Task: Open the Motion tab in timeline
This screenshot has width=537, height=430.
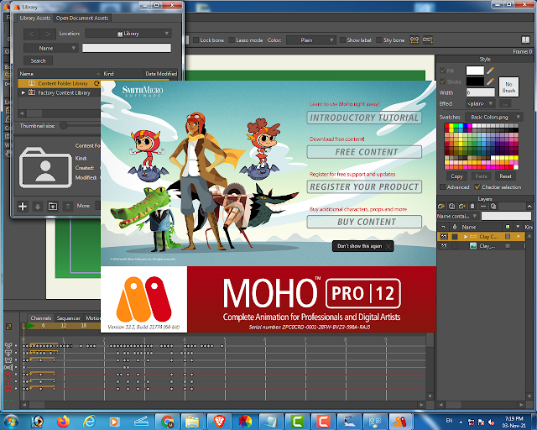Action: tap(92, 317)
